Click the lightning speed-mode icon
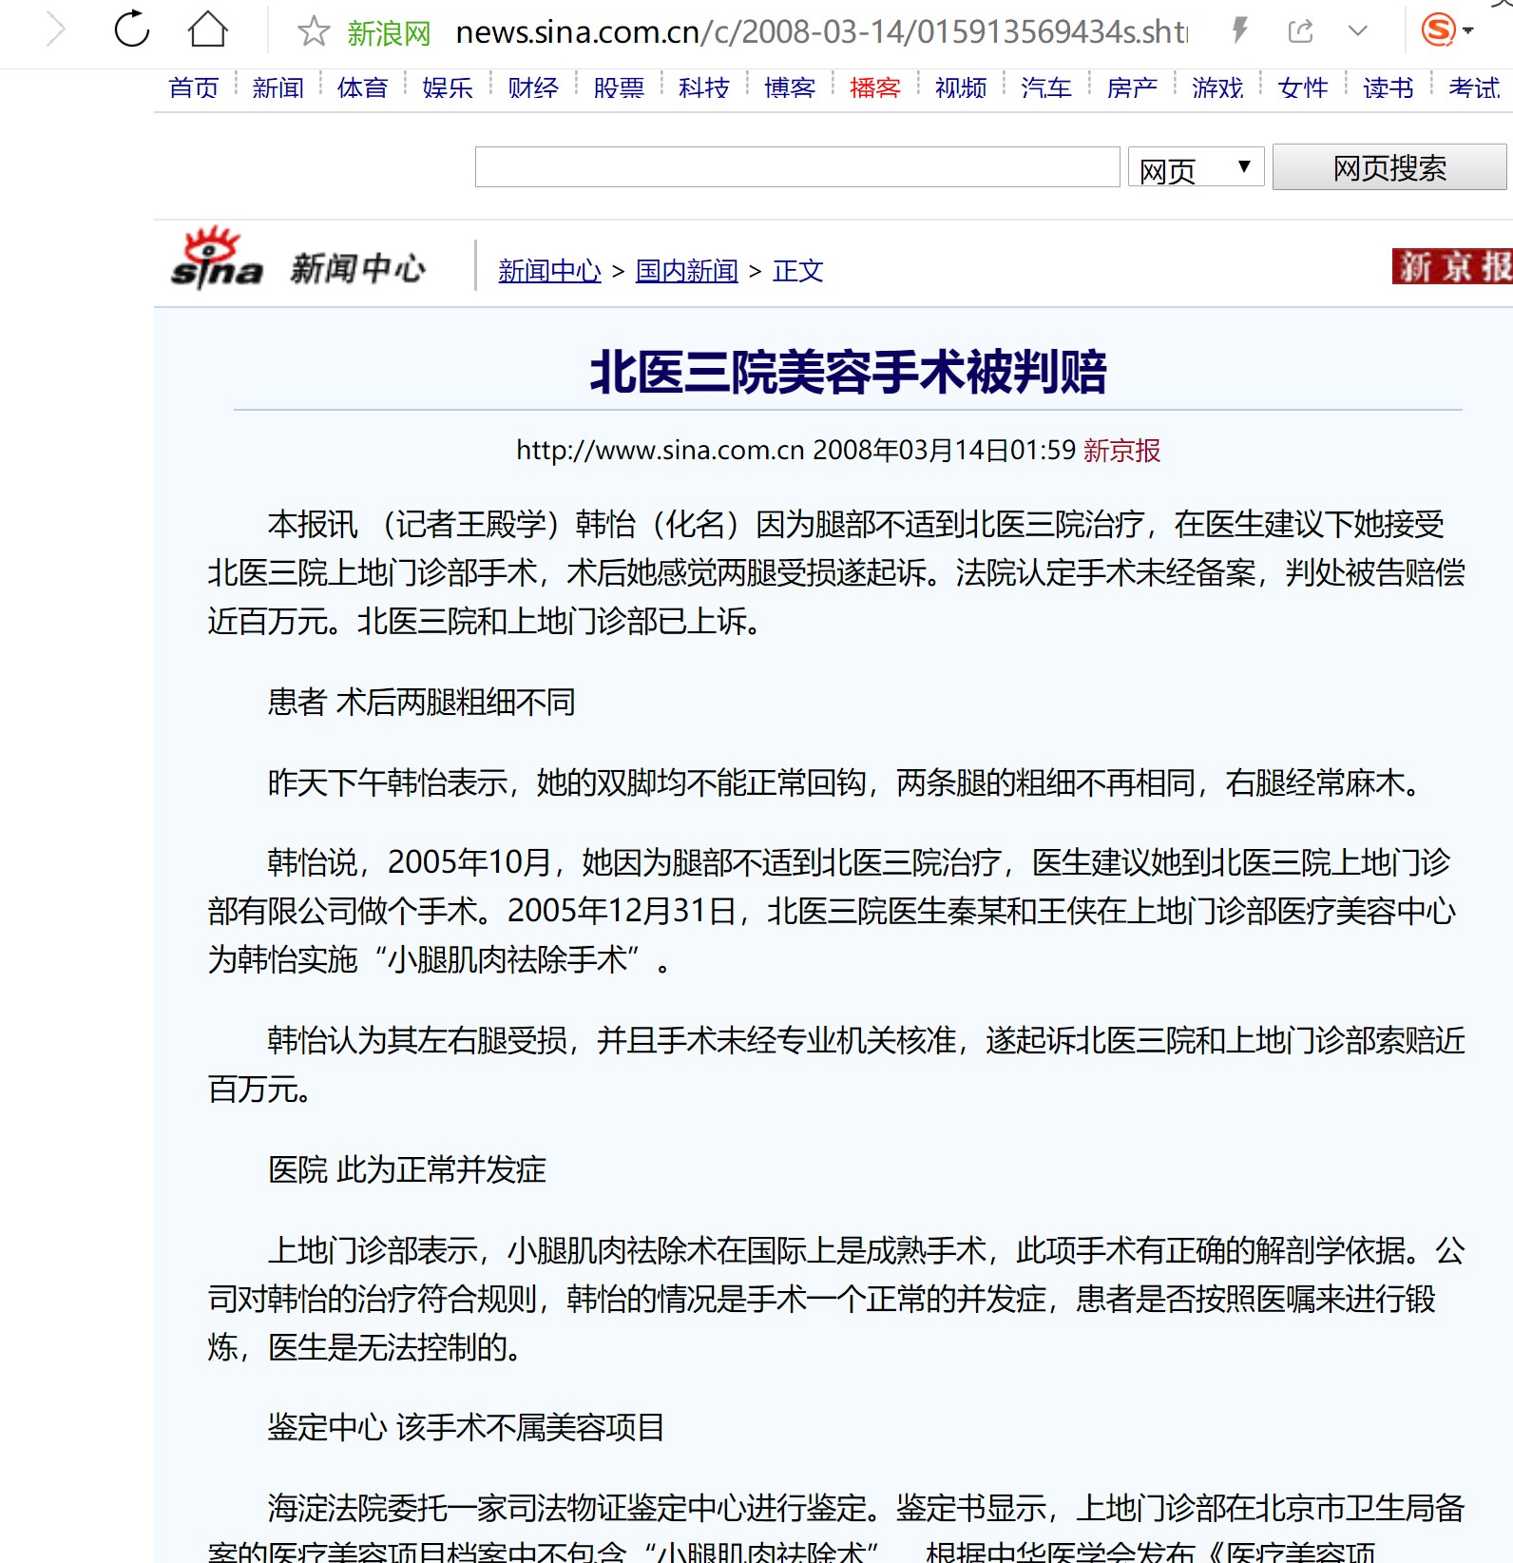The image size is (1513, 1563). coord(1239,30)
